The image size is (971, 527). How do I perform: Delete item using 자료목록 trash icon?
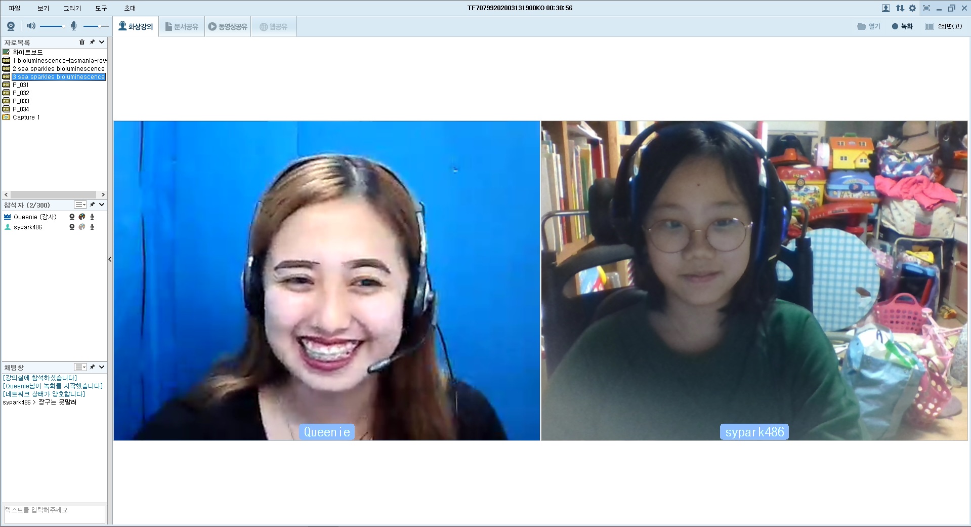click(x=82, y=42)
